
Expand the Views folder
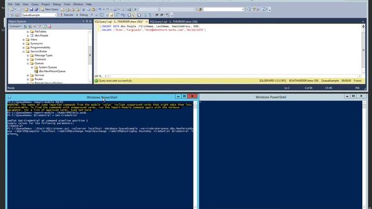point(23,39)
